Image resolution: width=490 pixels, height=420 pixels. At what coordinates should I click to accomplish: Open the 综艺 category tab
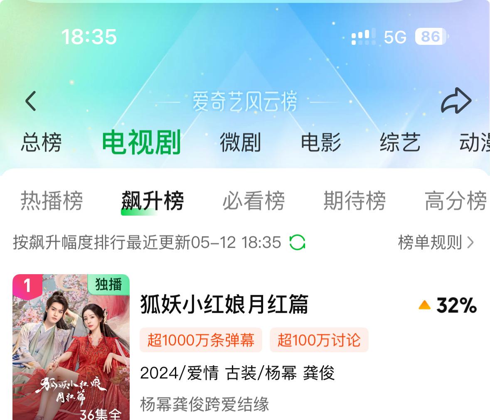(x=400, y=142)
